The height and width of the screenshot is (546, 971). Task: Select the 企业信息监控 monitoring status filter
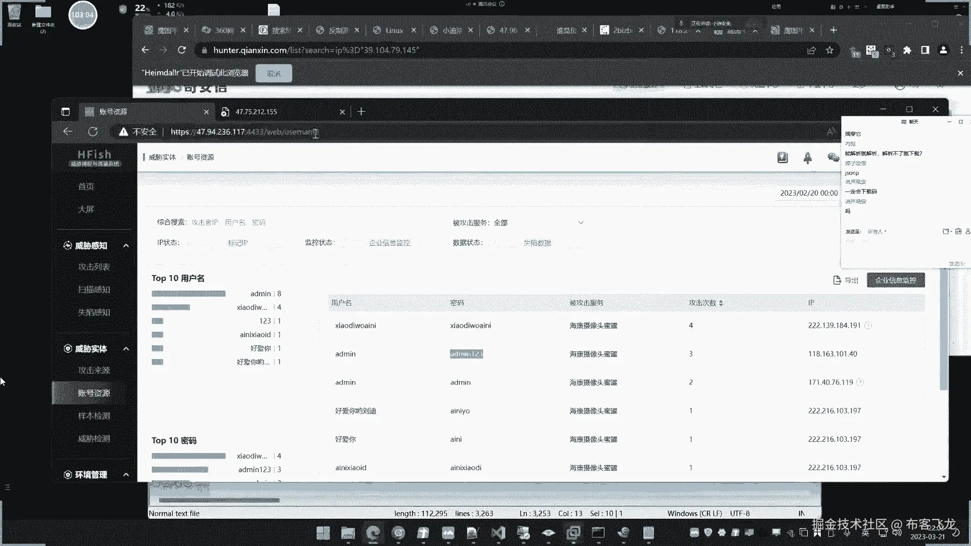click(x=389, y=243)
